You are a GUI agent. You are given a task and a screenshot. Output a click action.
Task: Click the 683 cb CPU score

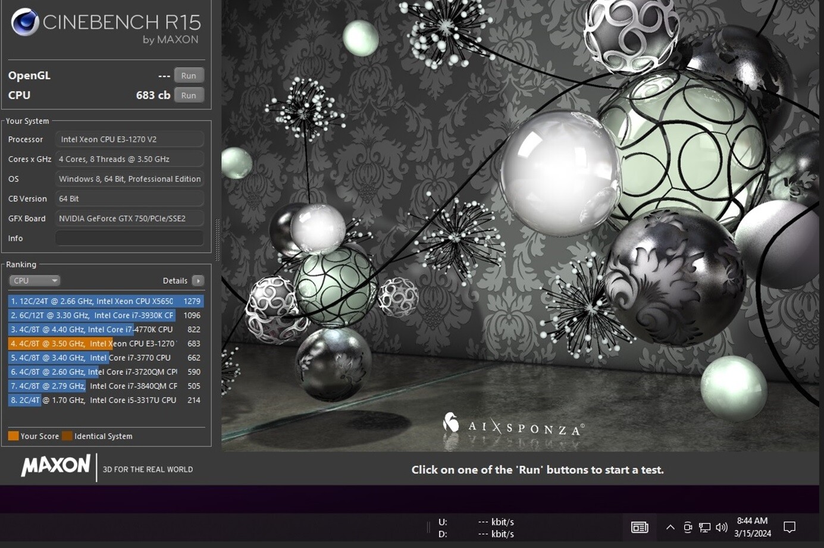(x=153, y=95)
